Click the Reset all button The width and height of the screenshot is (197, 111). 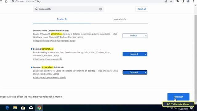coord(142,9)
